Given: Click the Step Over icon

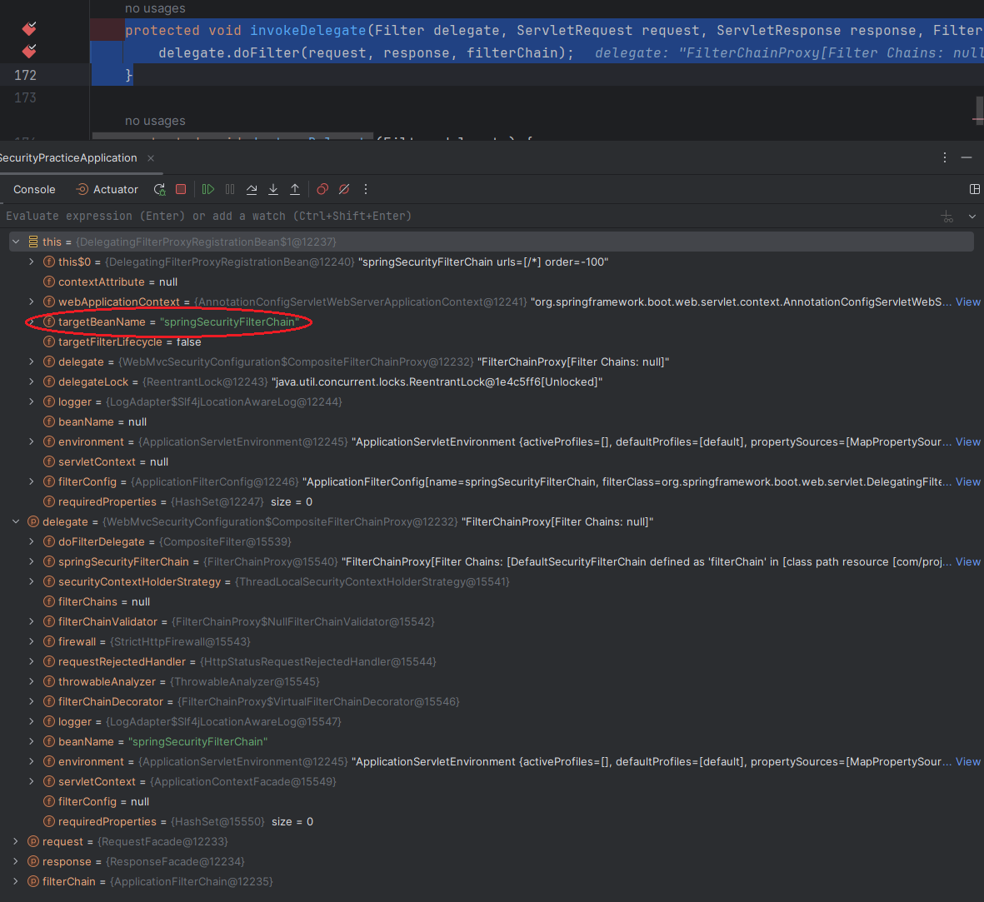Looking at the screenshot, I should [252, 189].
